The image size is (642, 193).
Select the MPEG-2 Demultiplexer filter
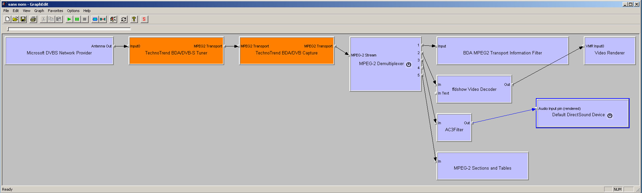385,64
